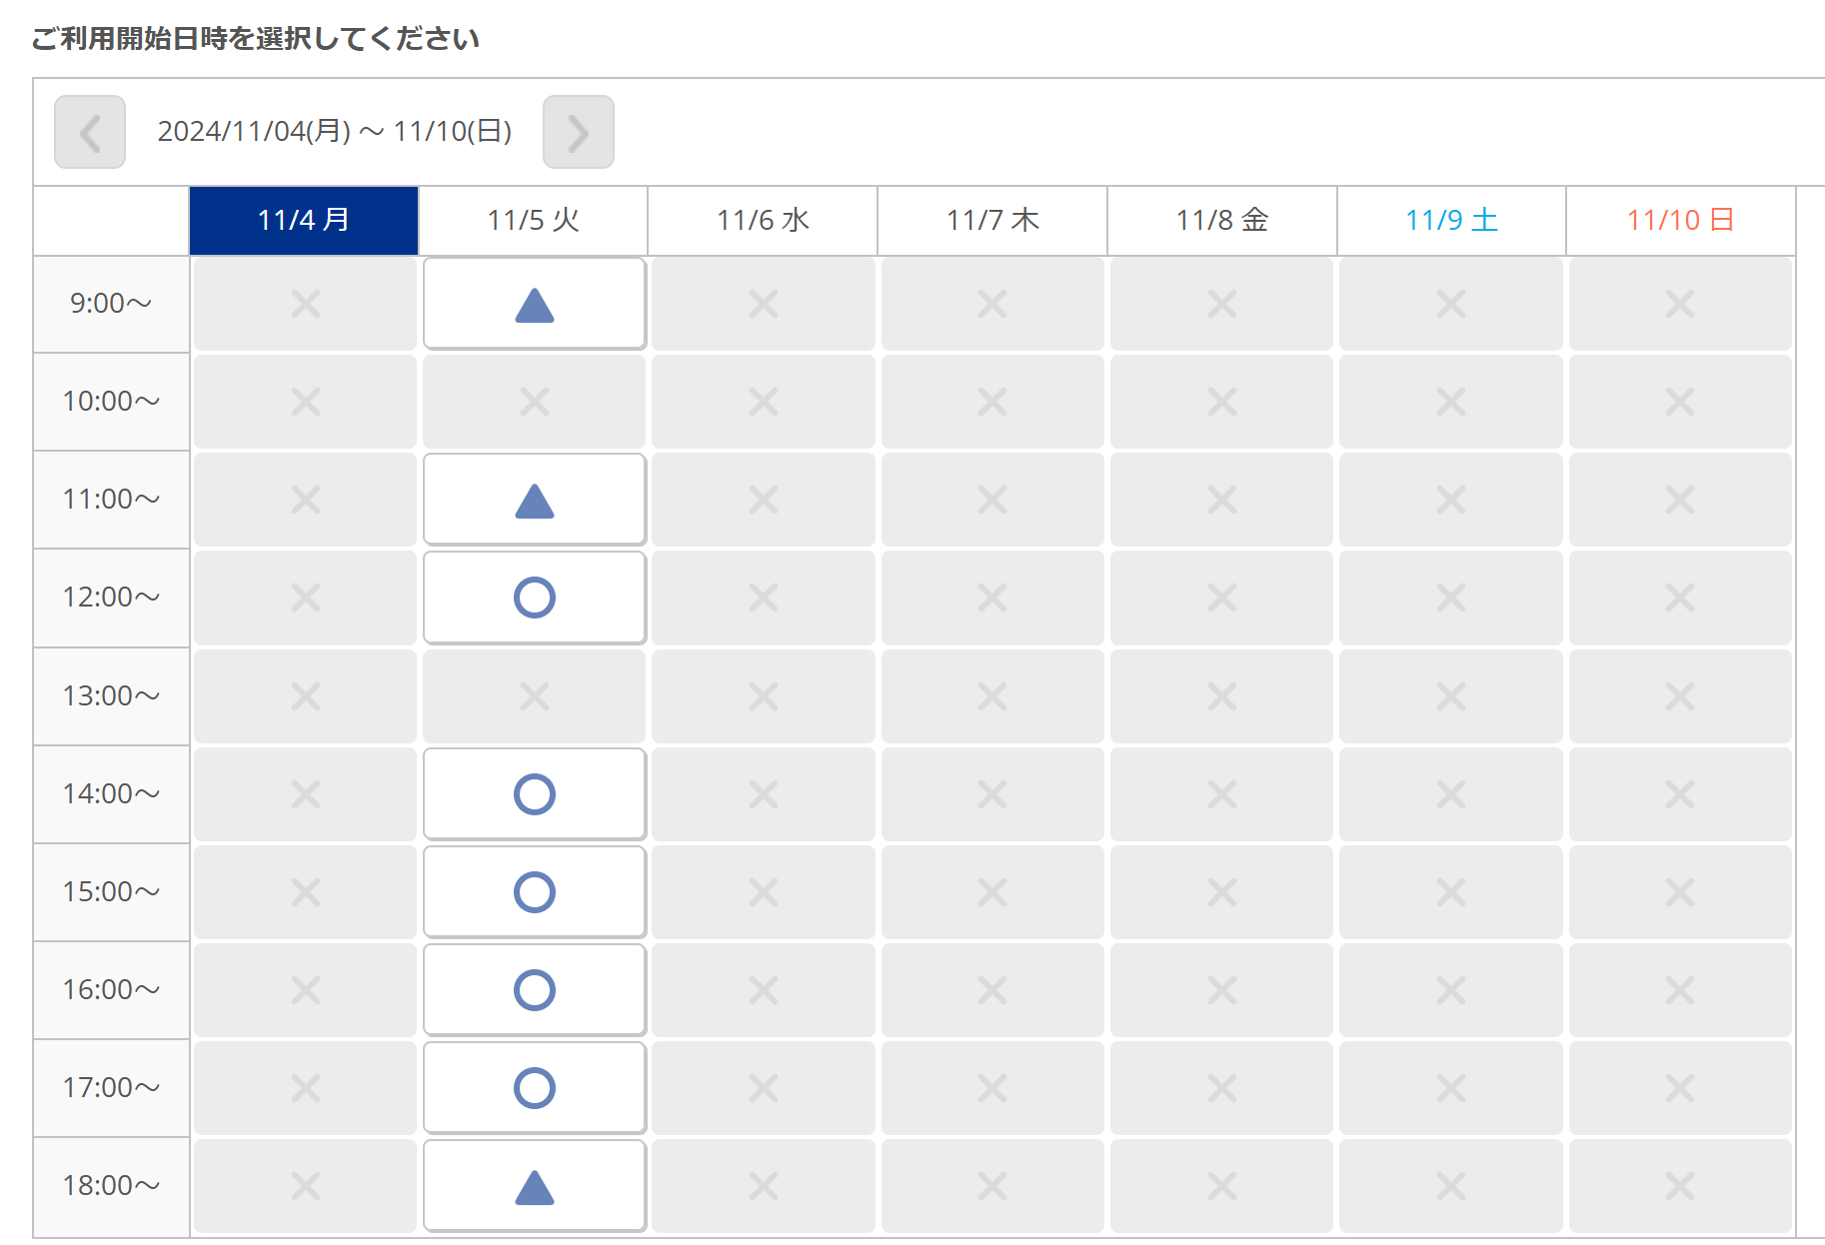Click the 17:00～ time row label
1825x1245 pixels.
coord(111,1088)
